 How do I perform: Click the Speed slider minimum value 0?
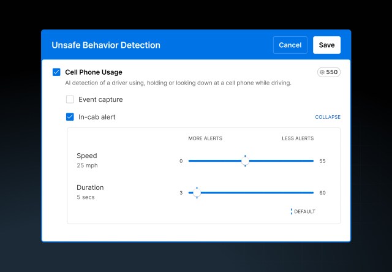[181, 161]
